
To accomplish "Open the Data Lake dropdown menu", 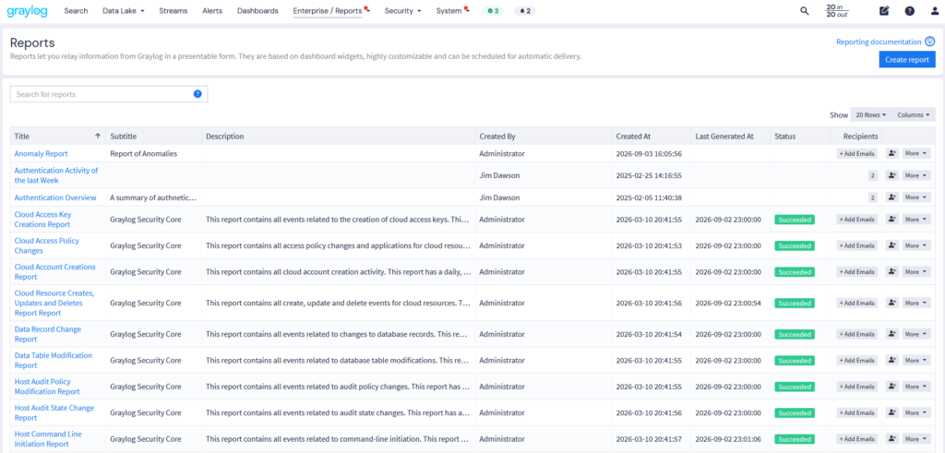I will (124, 11).
